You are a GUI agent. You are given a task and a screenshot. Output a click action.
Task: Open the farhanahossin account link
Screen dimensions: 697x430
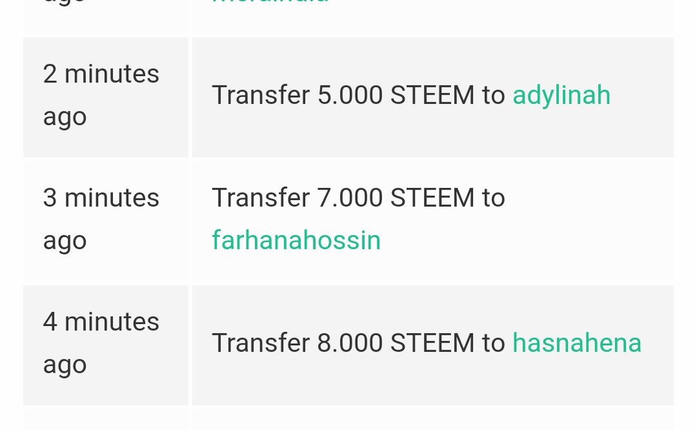(x=296, y=241)
